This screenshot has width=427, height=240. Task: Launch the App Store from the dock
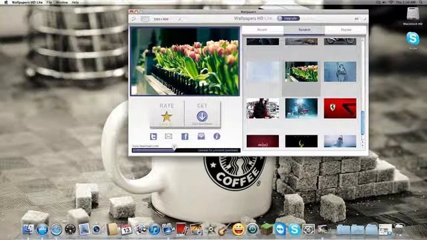42,229
